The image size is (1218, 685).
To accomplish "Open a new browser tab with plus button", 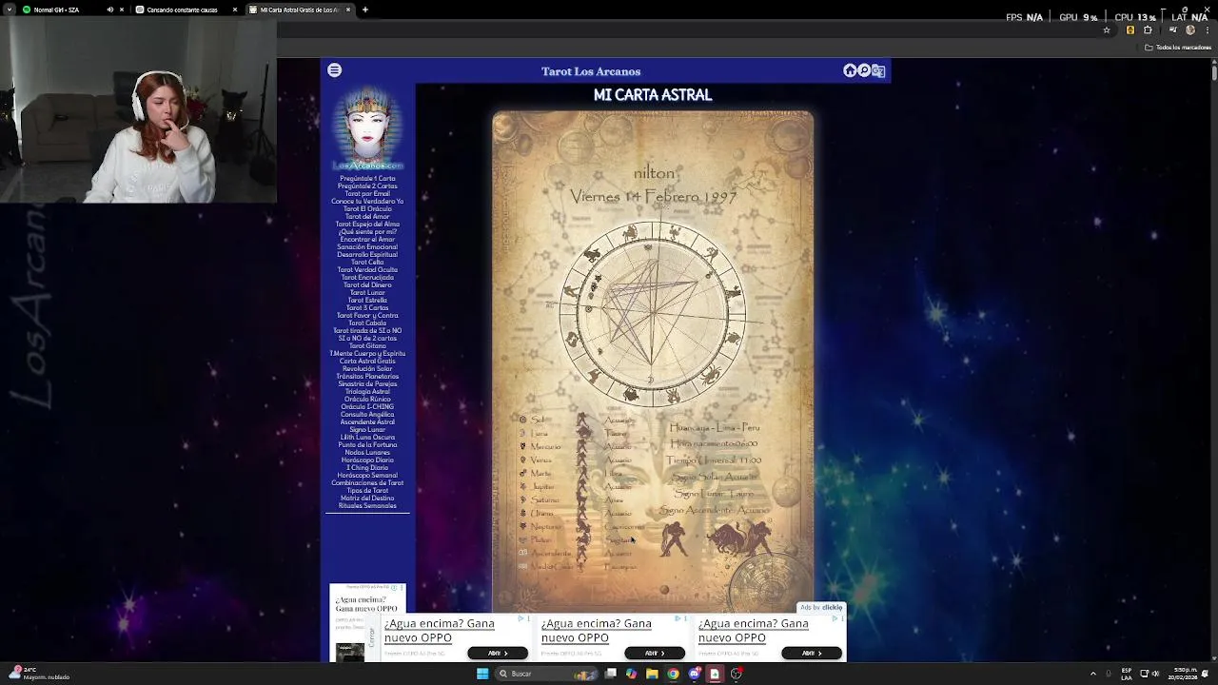I will coord(365,10).
